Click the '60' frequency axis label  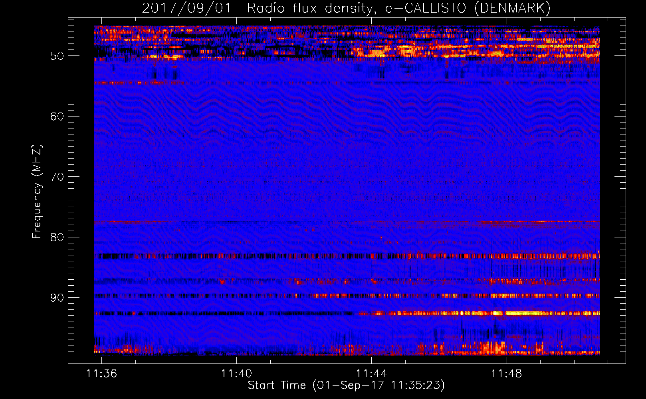point(57,117)
